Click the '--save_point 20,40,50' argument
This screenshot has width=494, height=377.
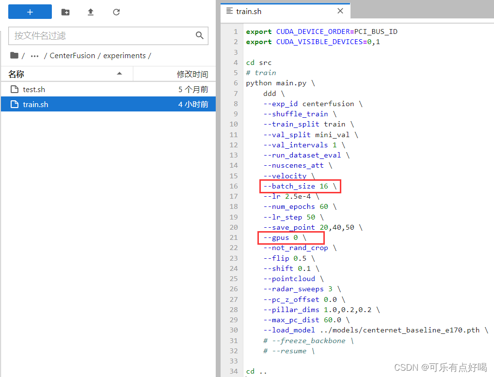click(x=308, y=227)
